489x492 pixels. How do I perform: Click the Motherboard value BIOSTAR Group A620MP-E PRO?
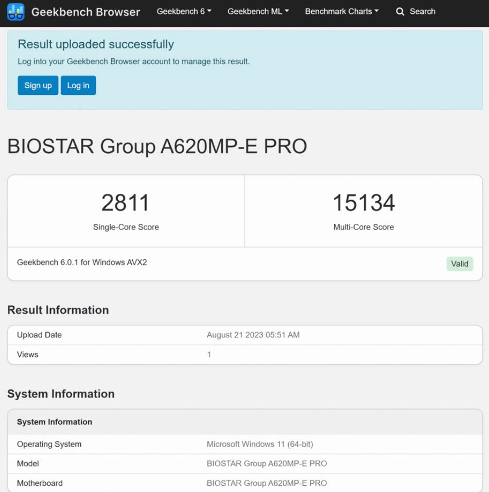pyautogui.click(x=267, y=483)
